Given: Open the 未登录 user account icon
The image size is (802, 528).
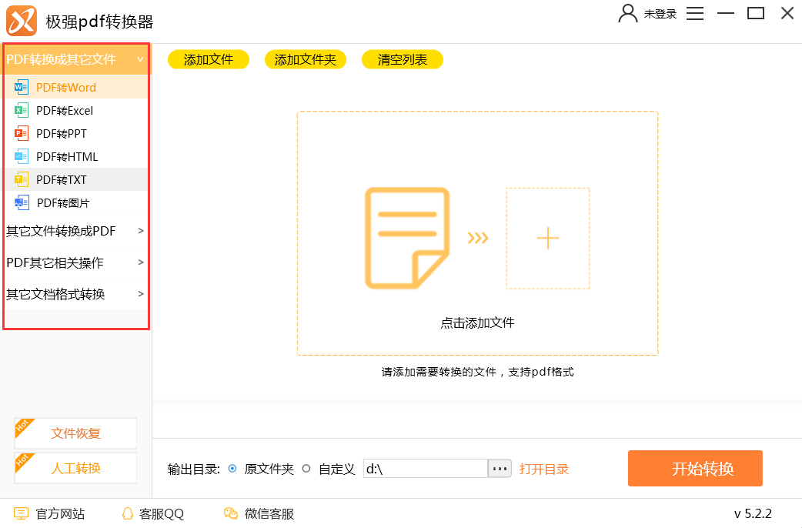Looking at the screenshot, I should click(628, 13).
